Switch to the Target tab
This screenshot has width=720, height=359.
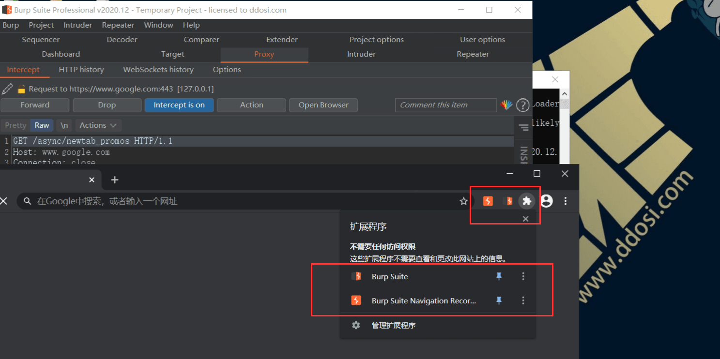pos(173,54)
